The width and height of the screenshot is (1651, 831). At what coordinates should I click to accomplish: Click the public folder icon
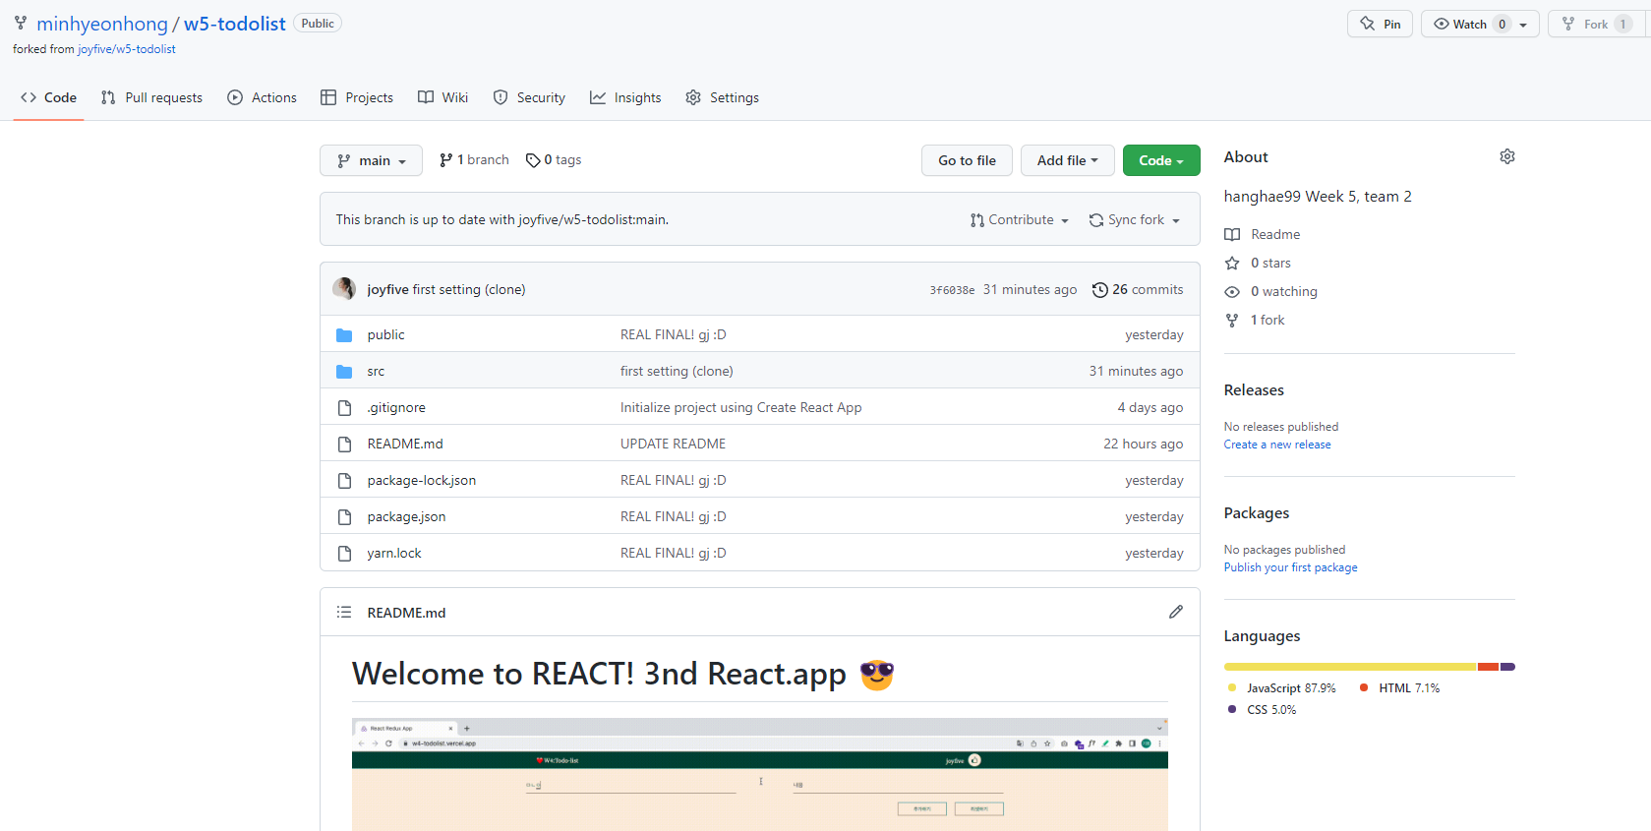(344, 335)
